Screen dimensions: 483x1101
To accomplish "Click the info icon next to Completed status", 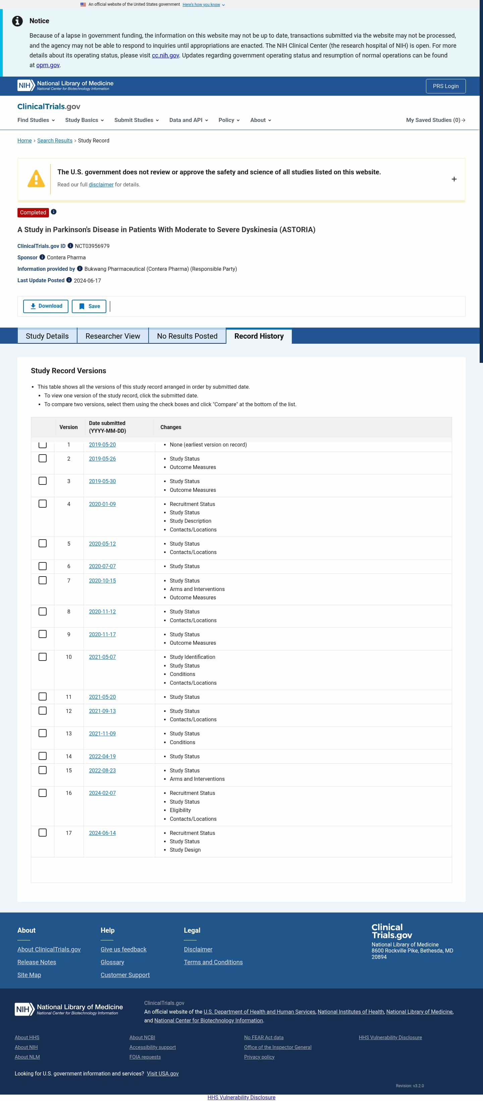I will [x=54, y=212].
